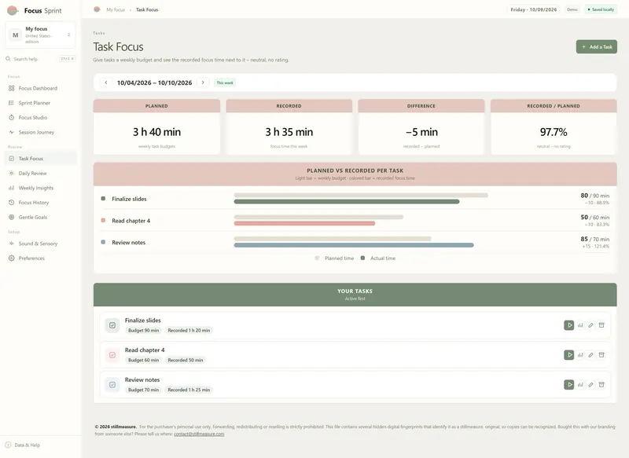629x458 pixels.
Task: Open Session Journey in sidebar
Action: [41, 132]
